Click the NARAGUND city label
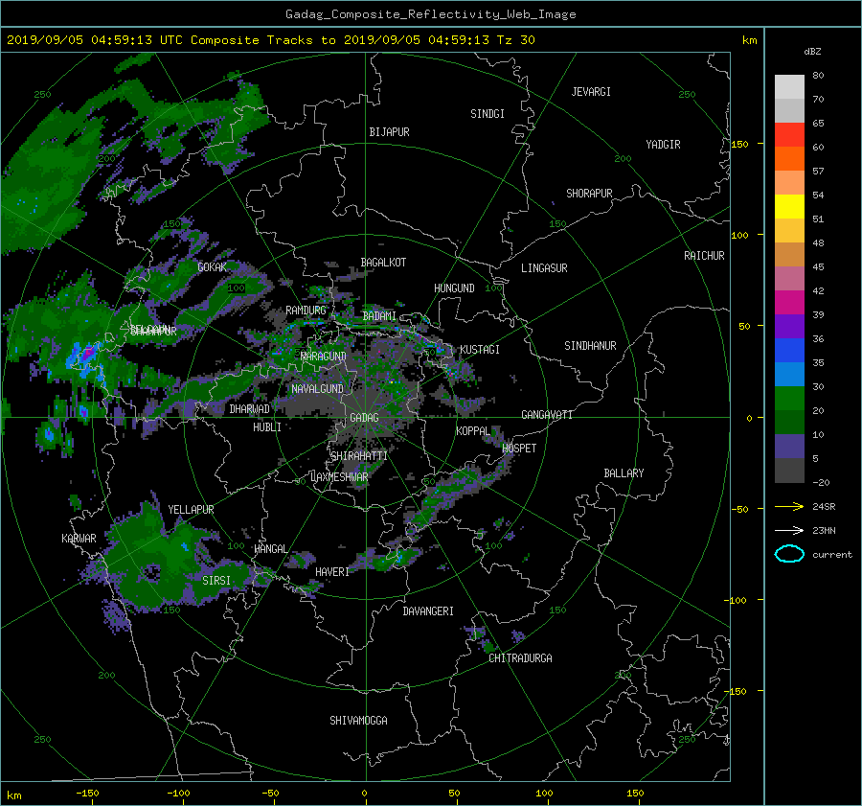 tap(324, 357)
